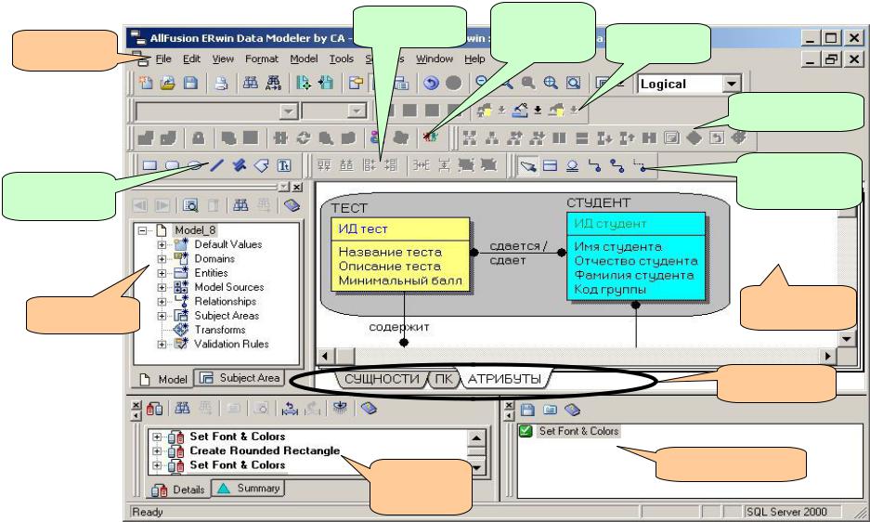The width and height of the screenshot is (870, 522).
Task: Click the ИД тест attribute in ТЕСТ entity
Action: pyautogui.click(x=363, y=228)
